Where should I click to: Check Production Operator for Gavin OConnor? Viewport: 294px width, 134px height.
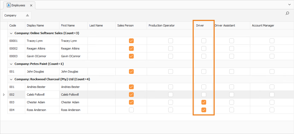pos(170,56)
